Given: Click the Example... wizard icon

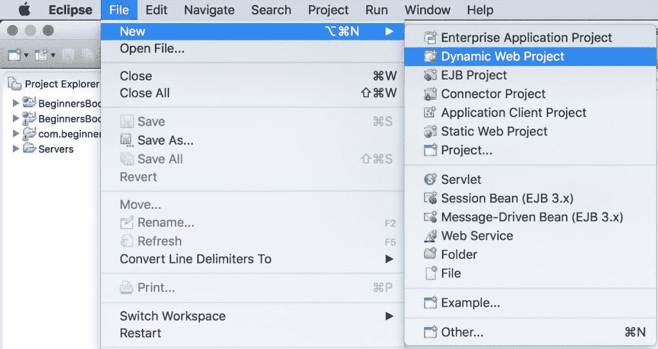Looking at the screenshot, I should tap(430, 302).
